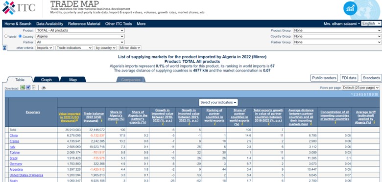Click info icon under Ranking of partner countries header
Screen dimensions: 382x182
[215, 124]
